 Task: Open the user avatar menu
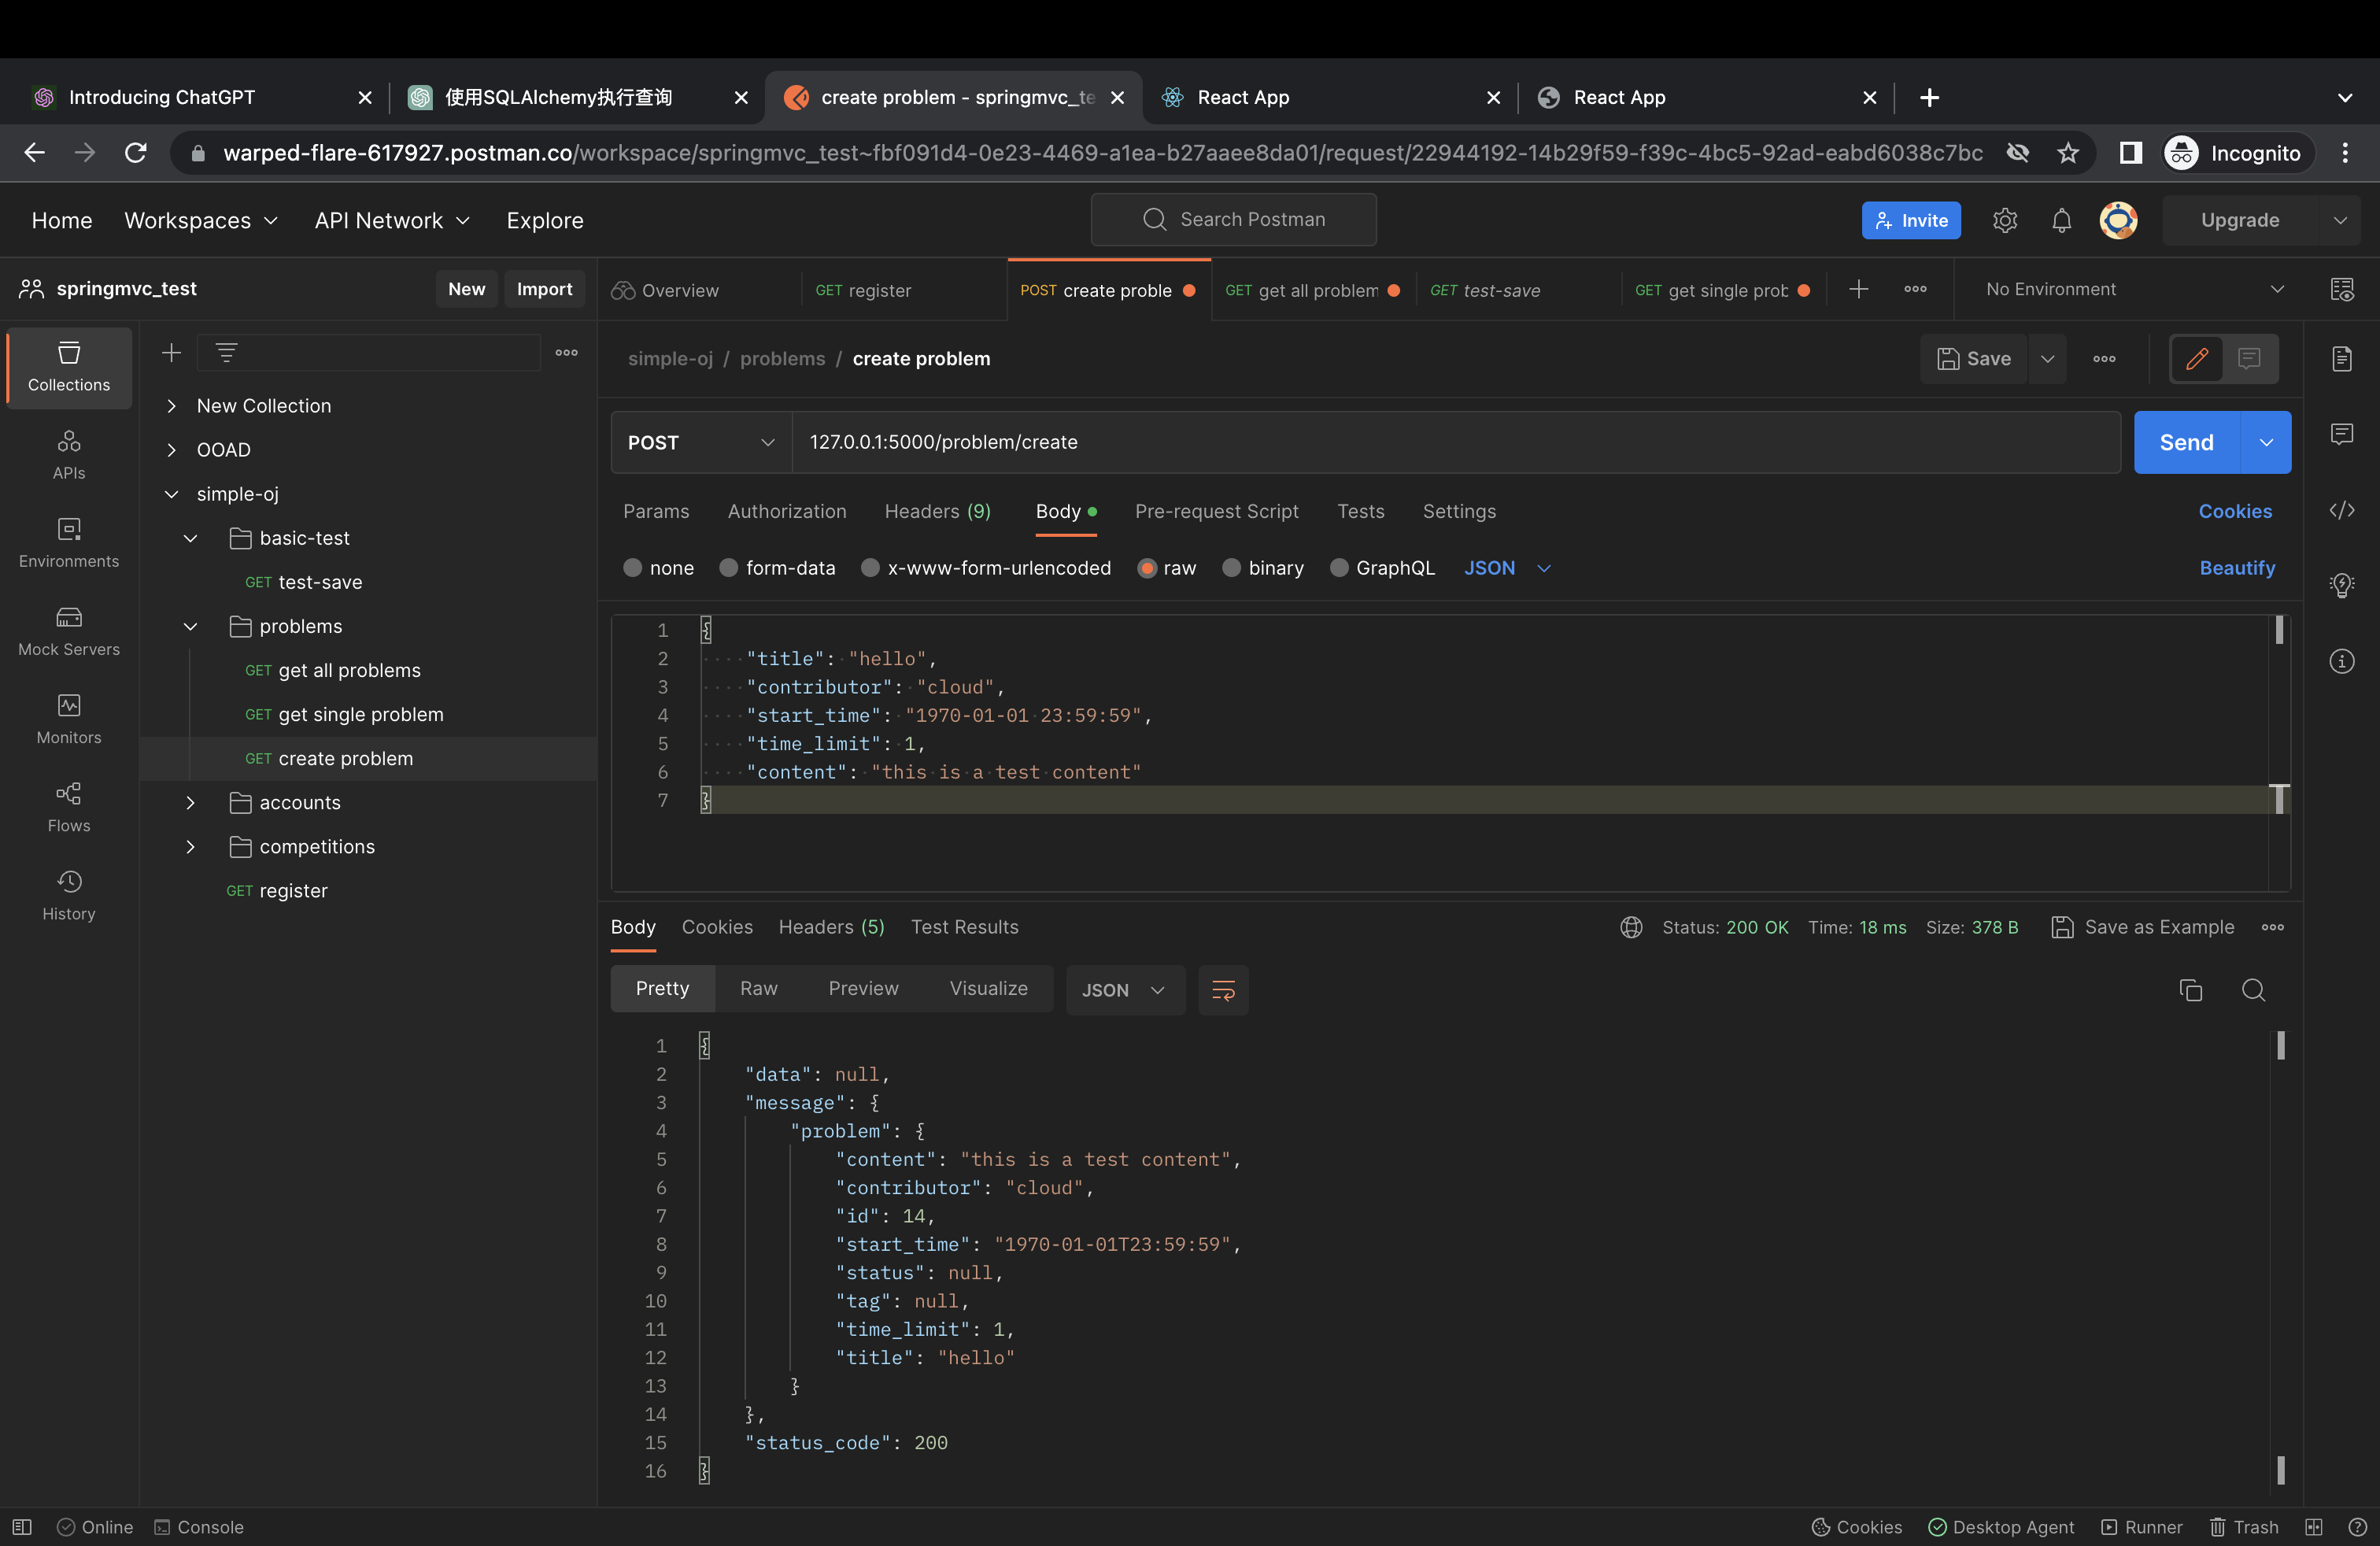[2118, 220]
